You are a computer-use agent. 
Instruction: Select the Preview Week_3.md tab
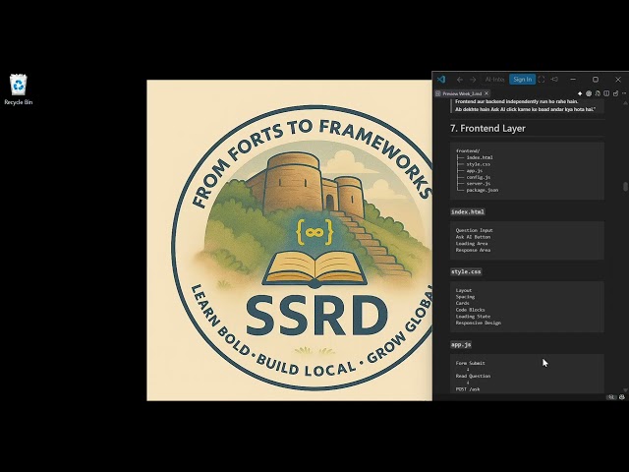[x=462, y=93]
